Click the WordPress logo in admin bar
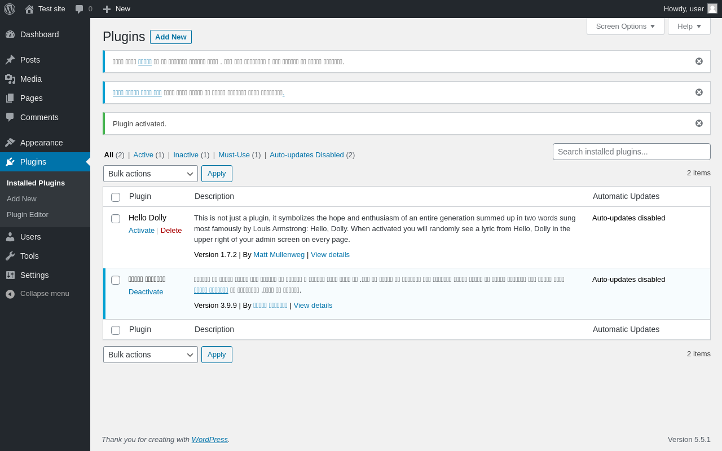 [10, 9]
